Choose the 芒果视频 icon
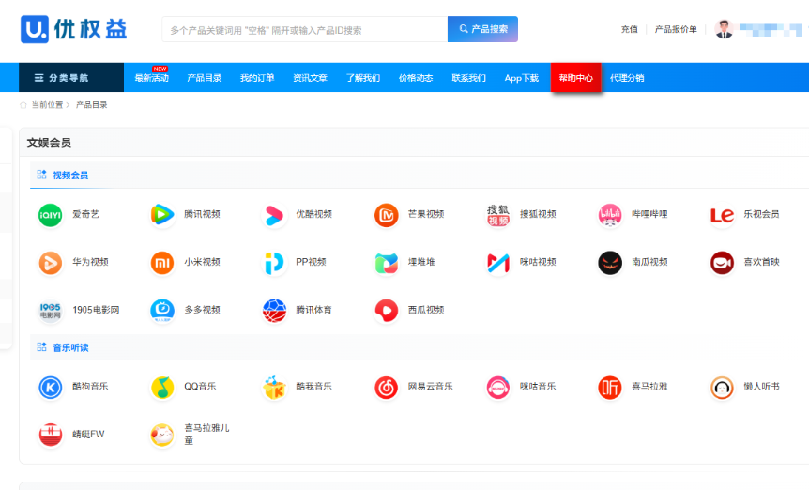Image resolution: width=809 pixels, height=490 pixels. pyautogui.click(x=386, y=215)
